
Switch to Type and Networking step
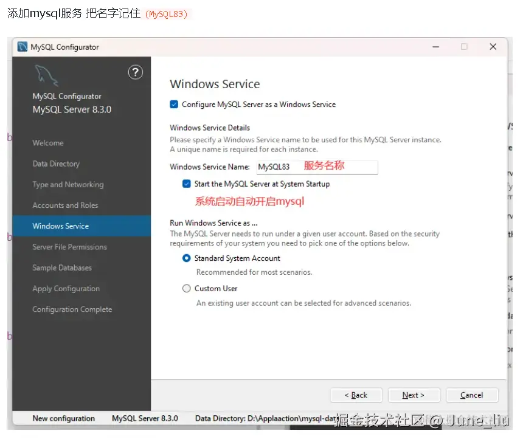[68, 184]
